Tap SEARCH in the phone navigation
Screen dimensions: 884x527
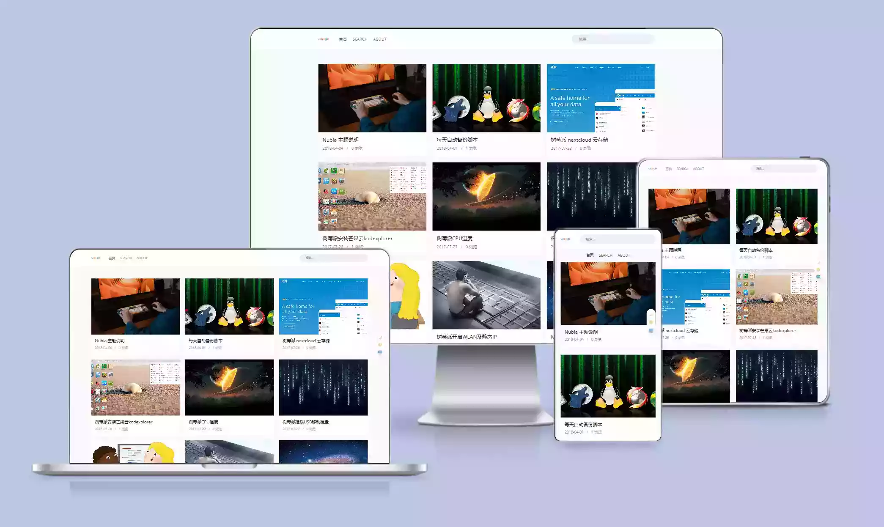[606, 255]
